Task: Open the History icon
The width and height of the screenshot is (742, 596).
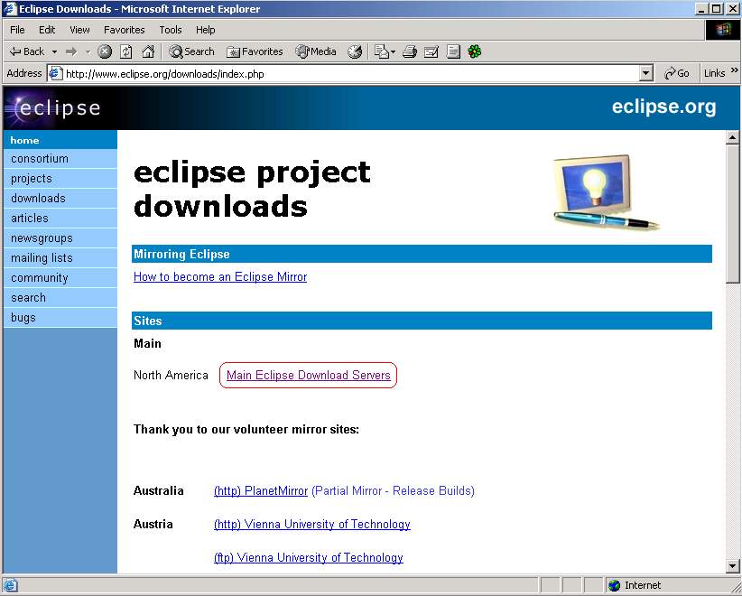Action: tap(355, 51)
